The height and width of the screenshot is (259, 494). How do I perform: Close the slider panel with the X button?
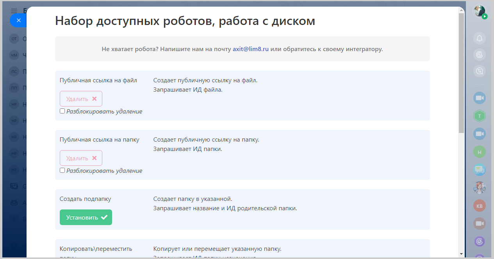[x=18, y=20]
